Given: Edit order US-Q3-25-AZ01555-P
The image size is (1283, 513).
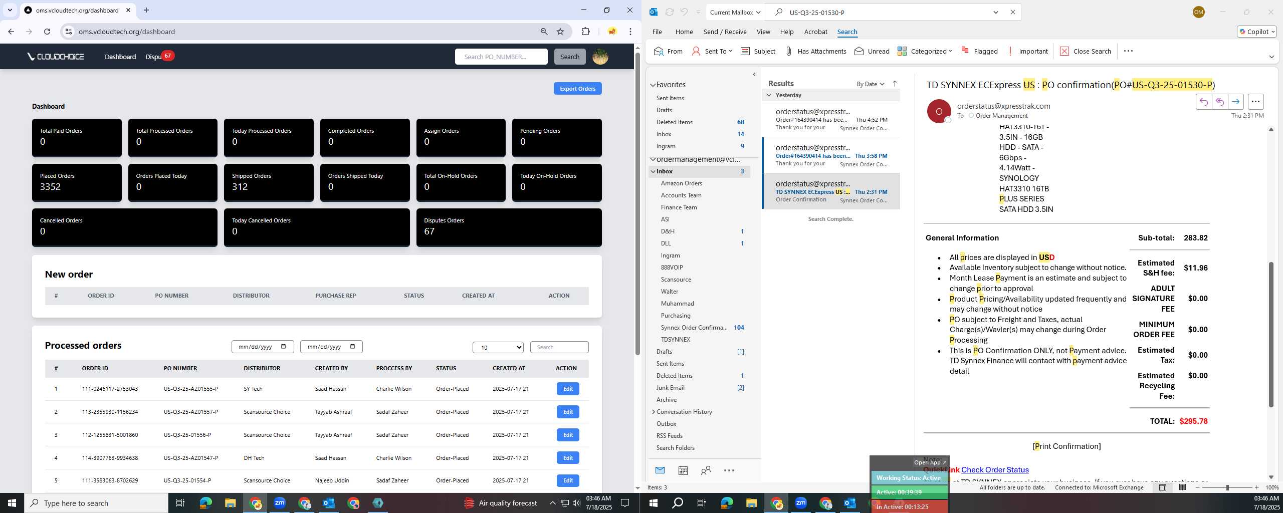Looking at the screenshot, I should click(x=568, y=389).
